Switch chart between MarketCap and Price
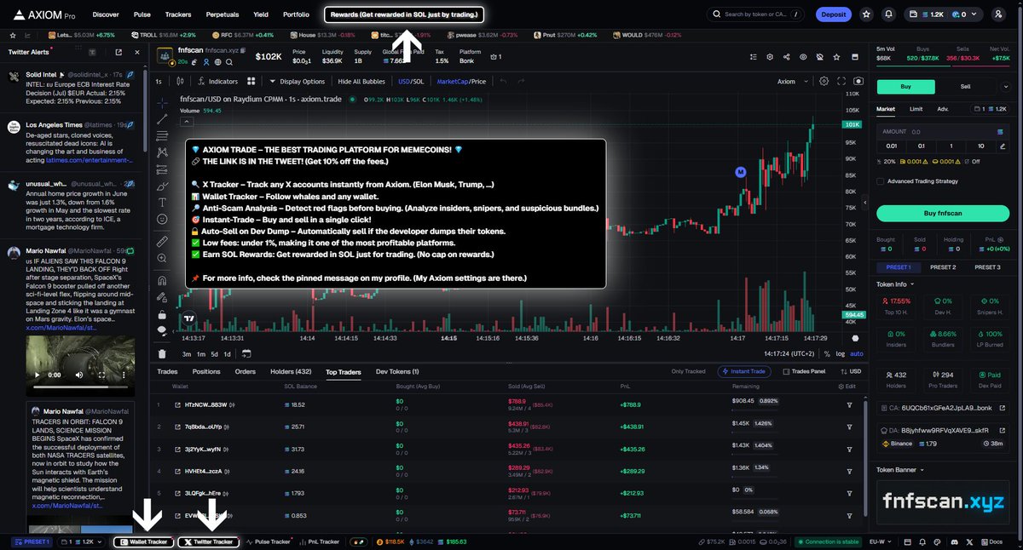1023x550 pixels. click(461, 82)
